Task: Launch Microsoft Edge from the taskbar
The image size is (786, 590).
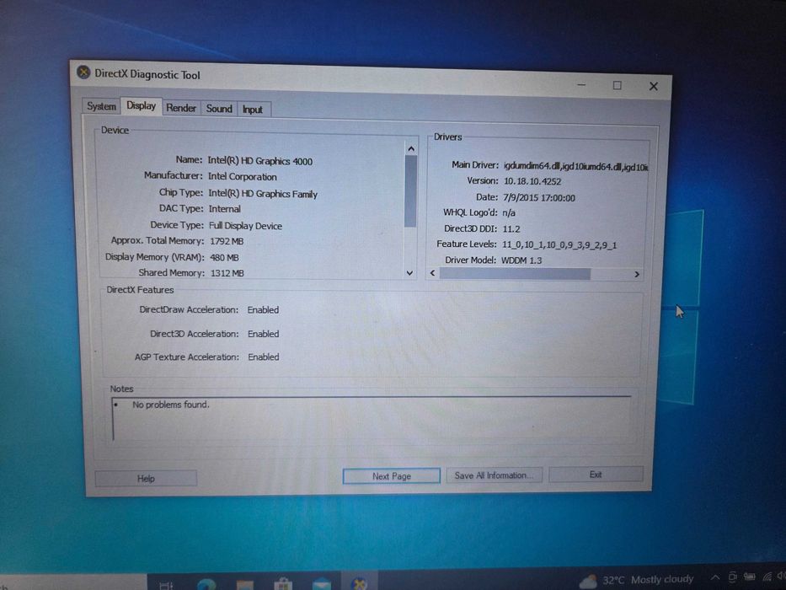Action: pyautogui.click(x=206, y=585)
